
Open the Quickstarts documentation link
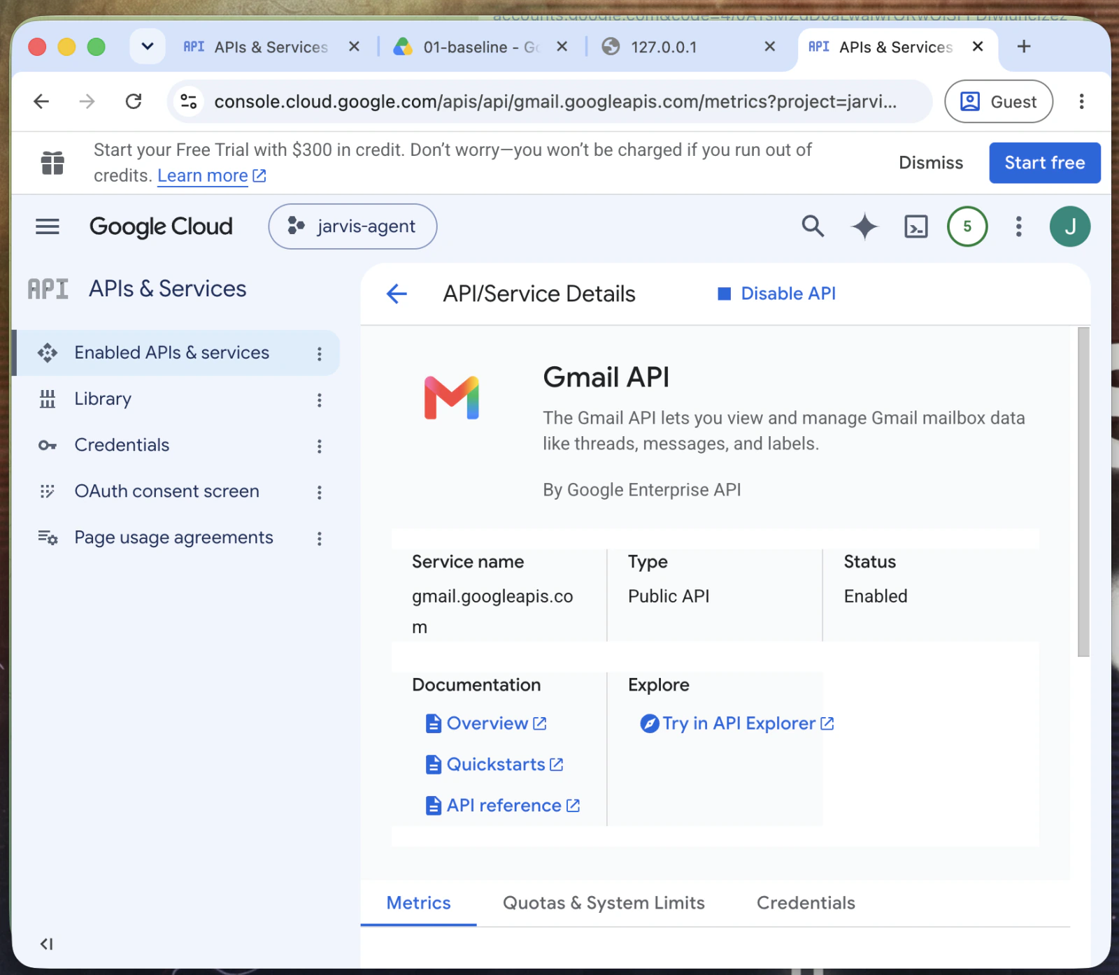click(x=494, y=765)
